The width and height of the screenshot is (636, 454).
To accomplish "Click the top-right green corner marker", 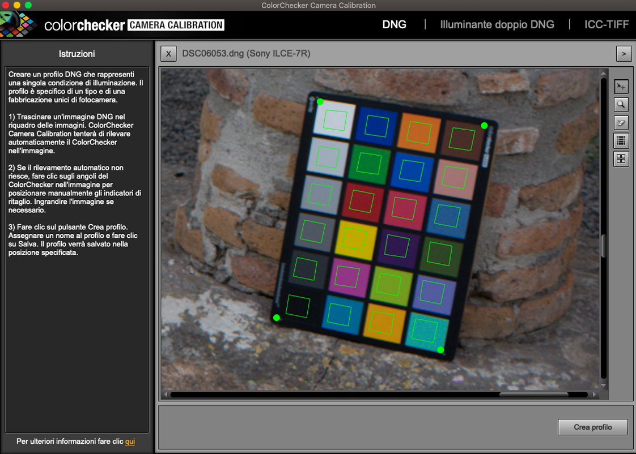I will (484, 126).
